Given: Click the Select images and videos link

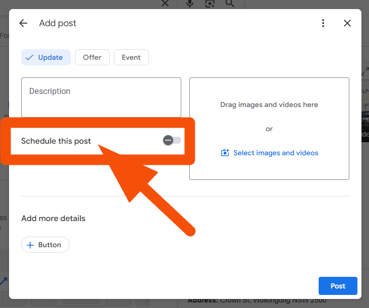Looking at the screenshot, I should pyautogui.click(x=275, y=153).
